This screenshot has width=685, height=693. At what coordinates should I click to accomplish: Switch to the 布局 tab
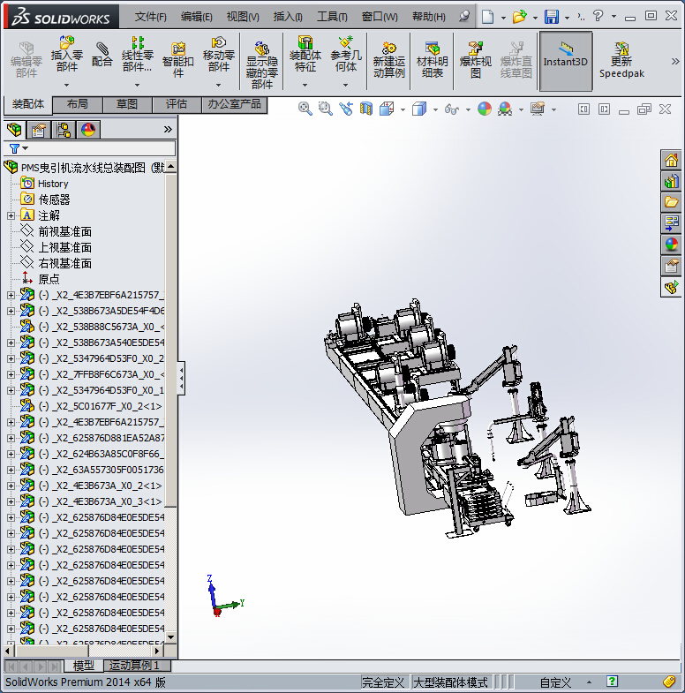(x=78, y=105)
